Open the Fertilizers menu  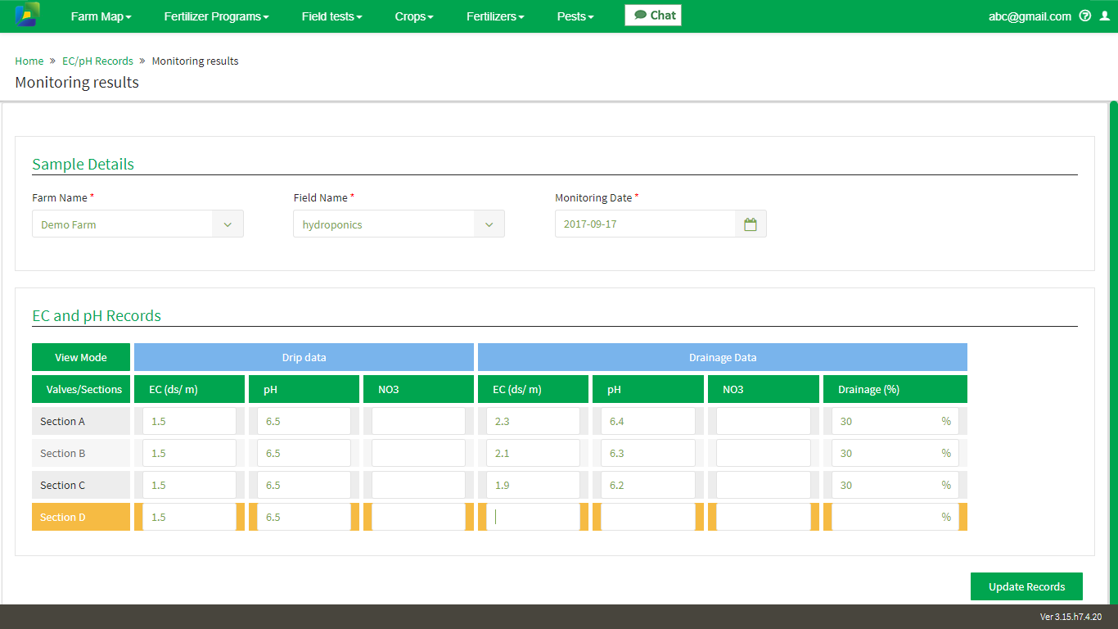[495, 16]
